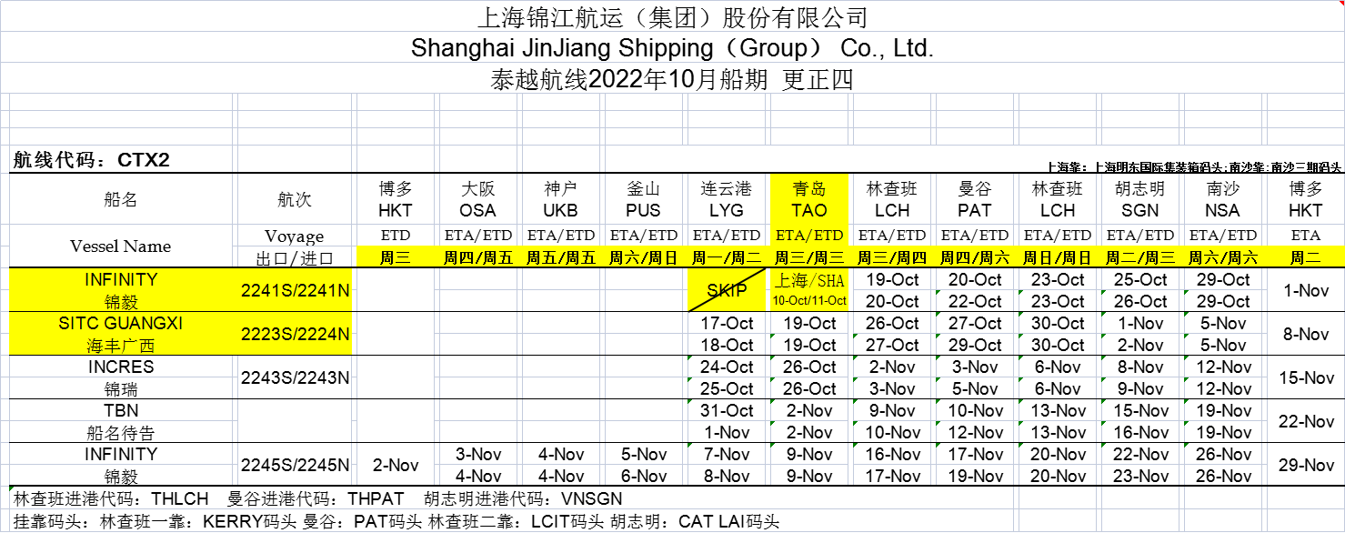1345x533 pixels.
Task: Click voyage number "2241S/2241N"
Action: pyautogui.click(x=295, y=290)
